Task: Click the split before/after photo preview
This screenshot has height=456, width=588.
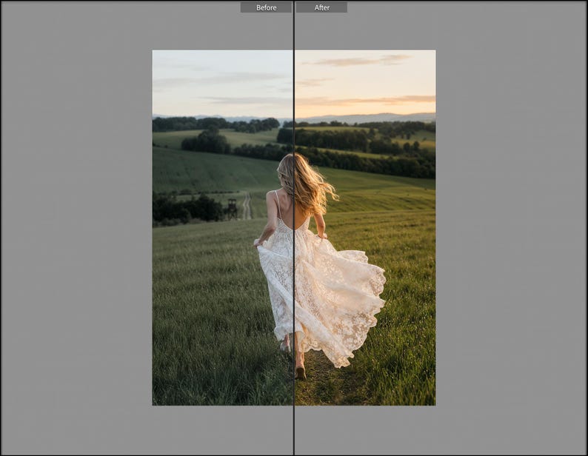Action: coord(294,227)
